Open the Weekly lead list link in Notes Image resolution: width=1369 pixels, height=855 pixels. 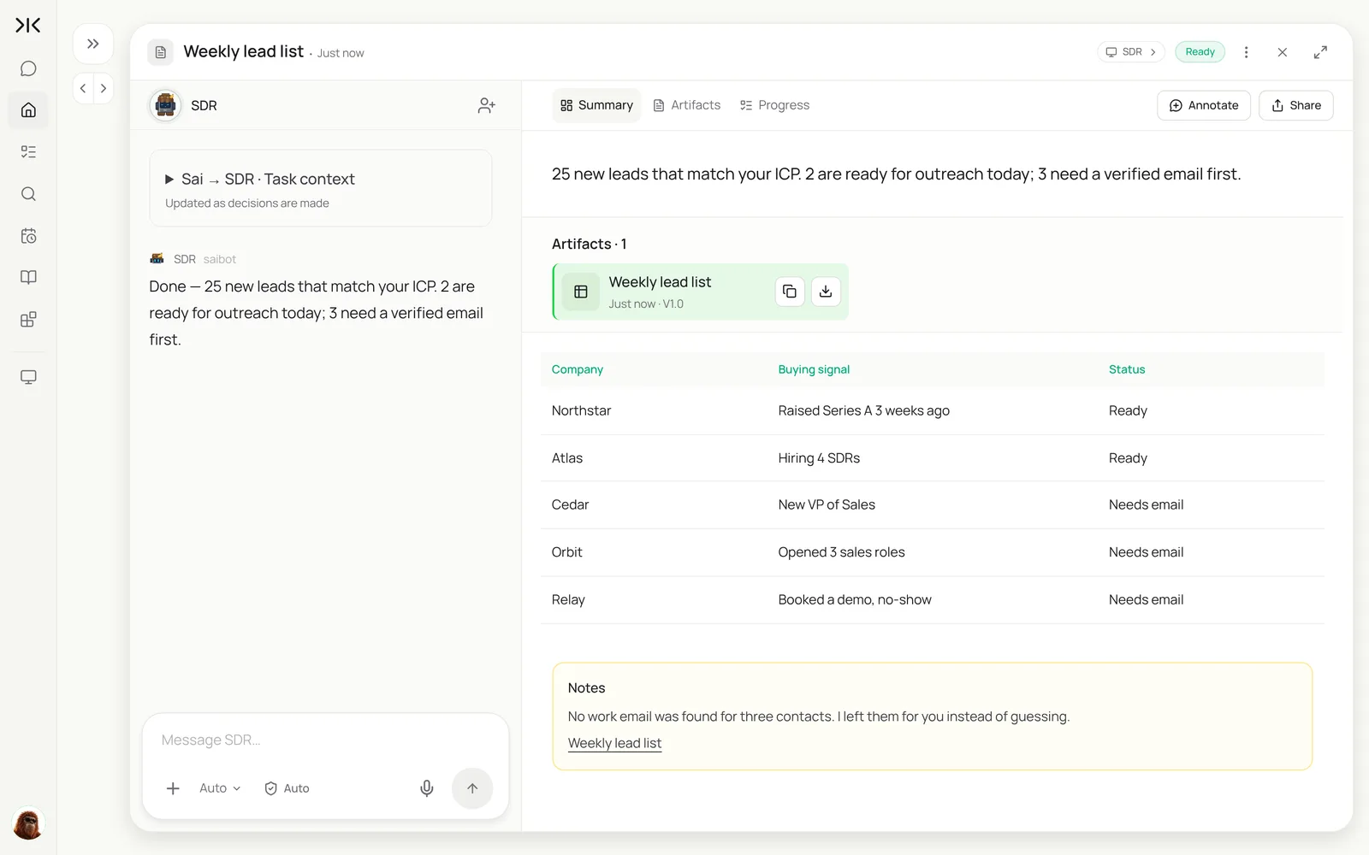tap(614, 743)
